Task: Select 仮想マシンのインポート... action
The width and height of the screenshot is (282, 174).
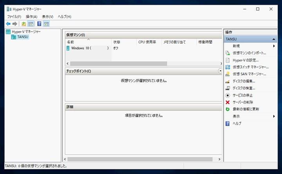Action: tap(249, 53)
